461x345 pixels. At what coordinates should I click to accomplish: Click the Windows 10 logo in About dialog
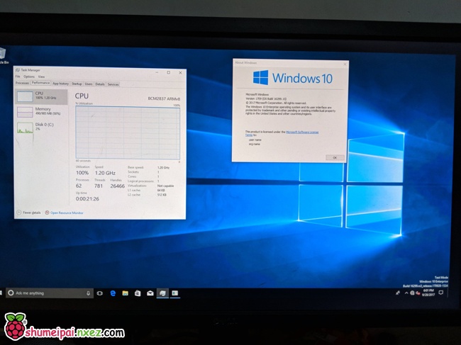292,78
